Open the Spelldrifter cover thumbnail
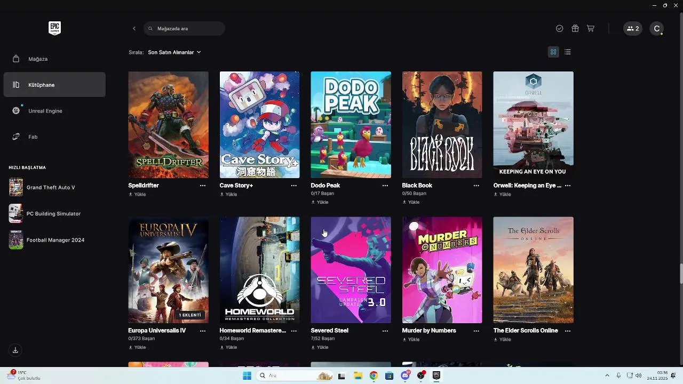683x384 pixels. [x=169, y=125]
